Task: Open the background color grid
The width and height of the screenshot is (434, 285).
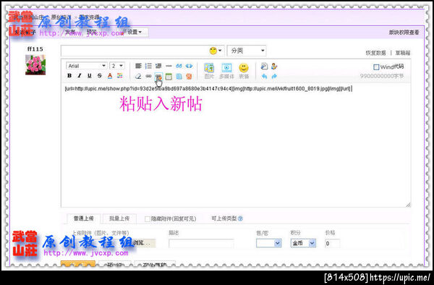Action: [120, 75]
